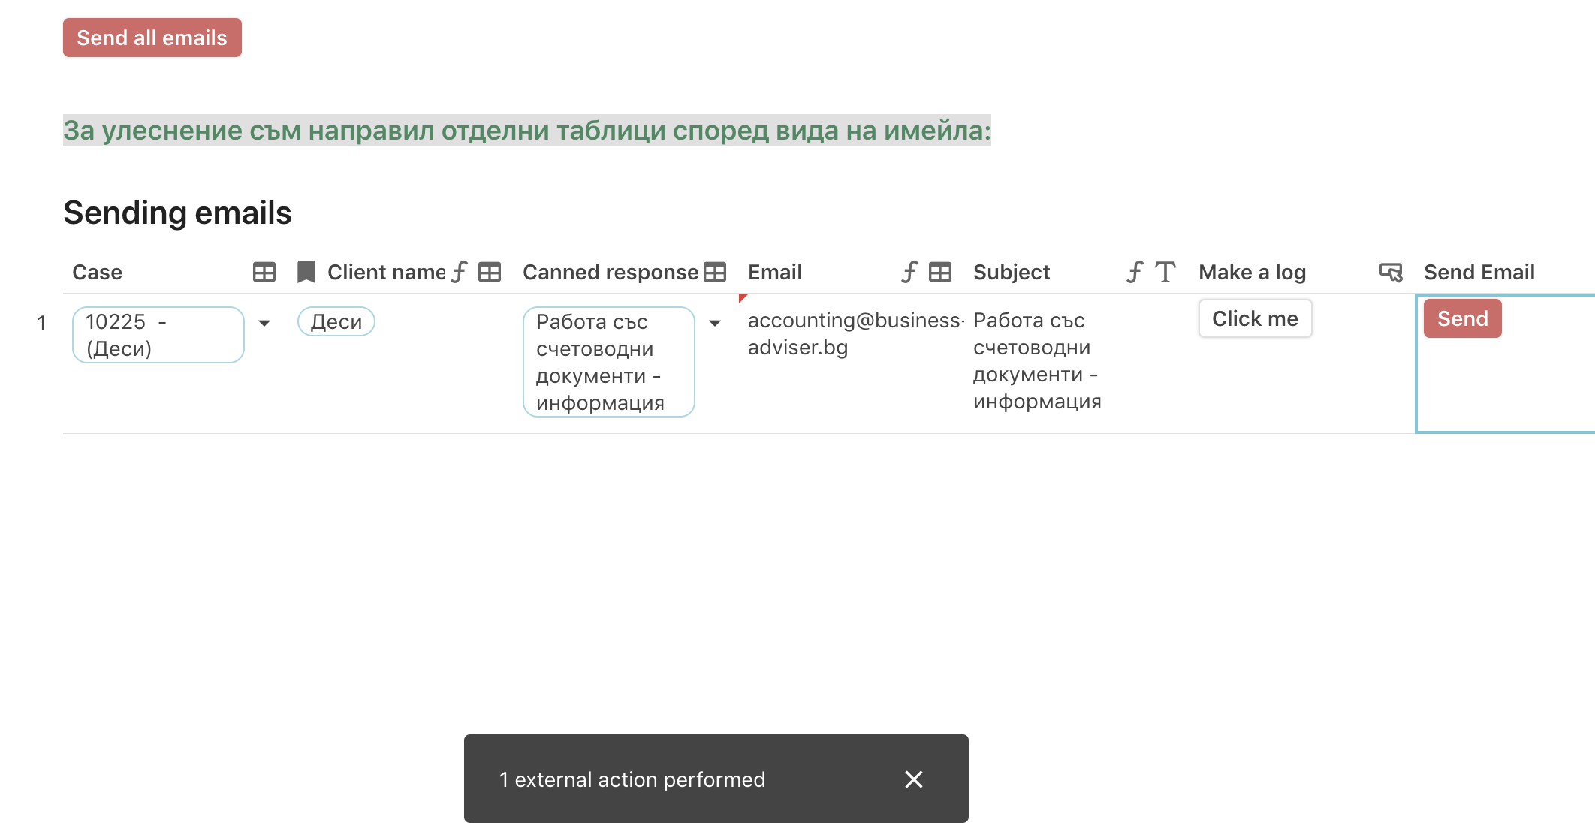Click the text type icon in Subject header
Viewport: 1595px width, 829px height.
[x=1165, y=272]
